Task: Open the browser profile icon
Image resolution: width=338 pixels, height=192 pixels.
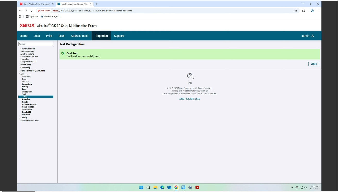Action: [x=312, y=11]
